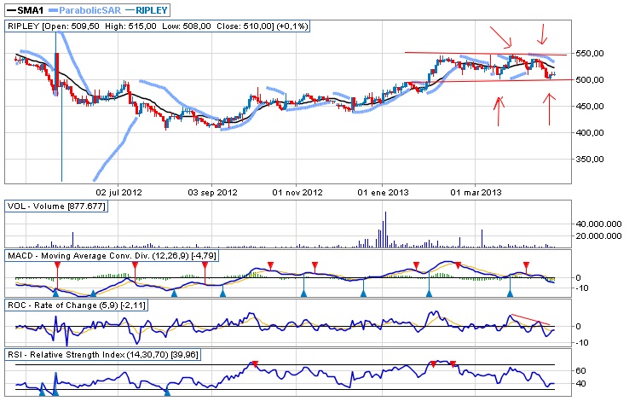Select the ROC panel -10 axis value

581,343
